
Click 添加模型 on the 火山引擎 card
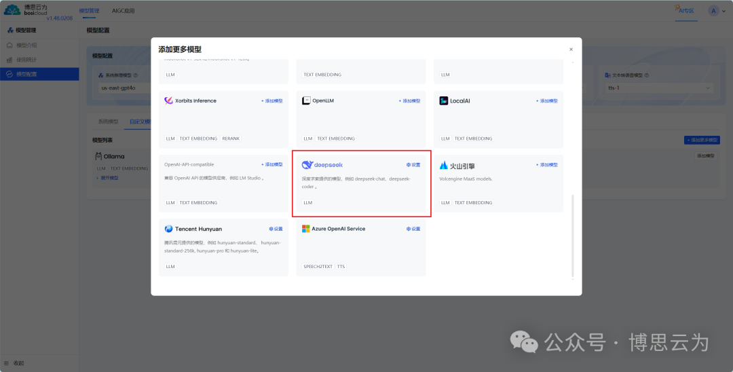[x=547, y=165]
